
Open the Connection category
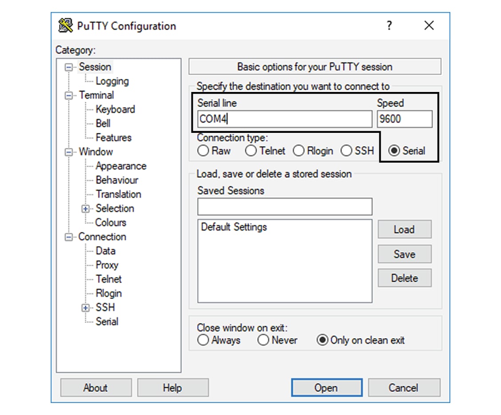pyautogui.click(x=102, y=236)
